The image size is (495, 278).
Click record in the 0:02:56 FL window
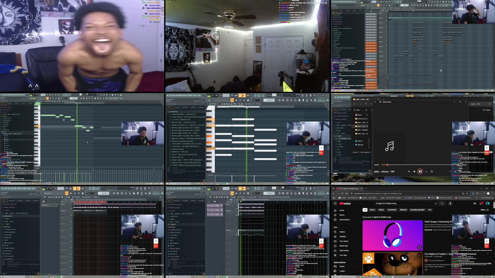point(220,95)
